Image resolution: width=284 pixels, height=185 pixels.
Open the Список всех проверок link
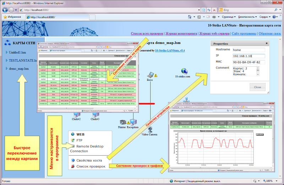147,33
